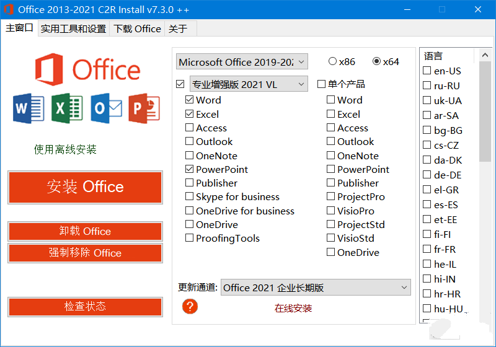
Task: Click language list scroll up arrow
Action: click(x=485, y=55)
